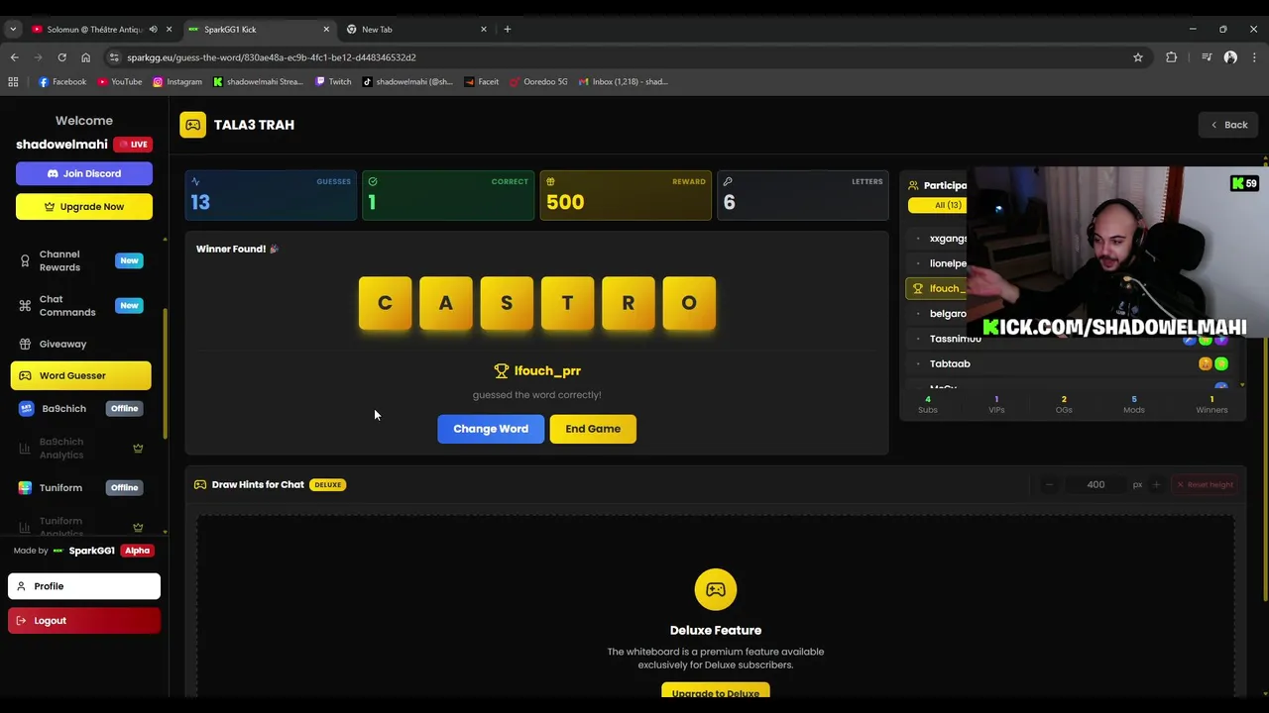Select Word Guesser in the sidebar
The width and height of the screenshot is (1269, 713).
(x=81, y=375)
